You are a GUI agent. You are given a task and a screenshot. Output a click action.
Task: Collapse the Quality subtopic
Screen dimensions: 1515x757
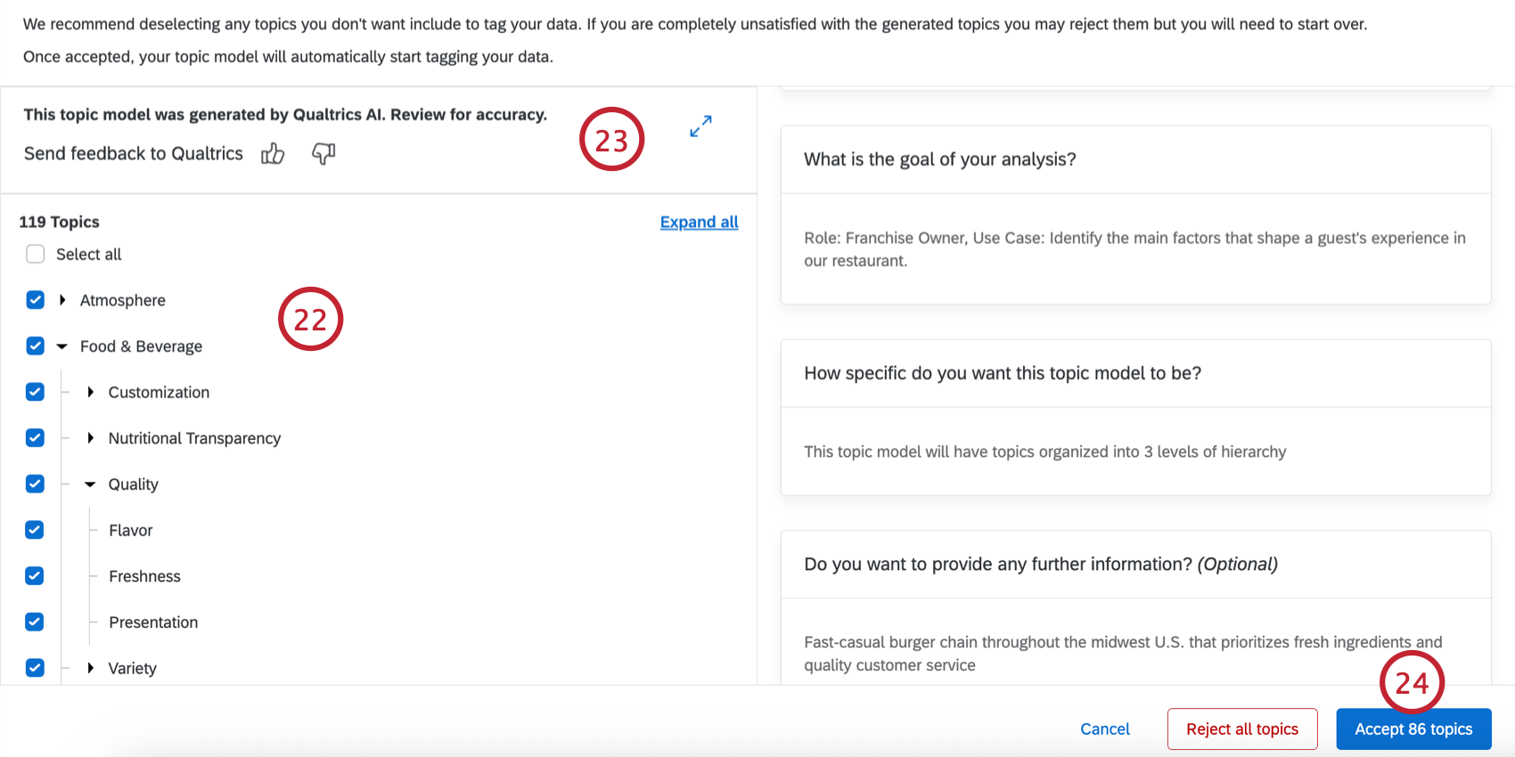90,484
